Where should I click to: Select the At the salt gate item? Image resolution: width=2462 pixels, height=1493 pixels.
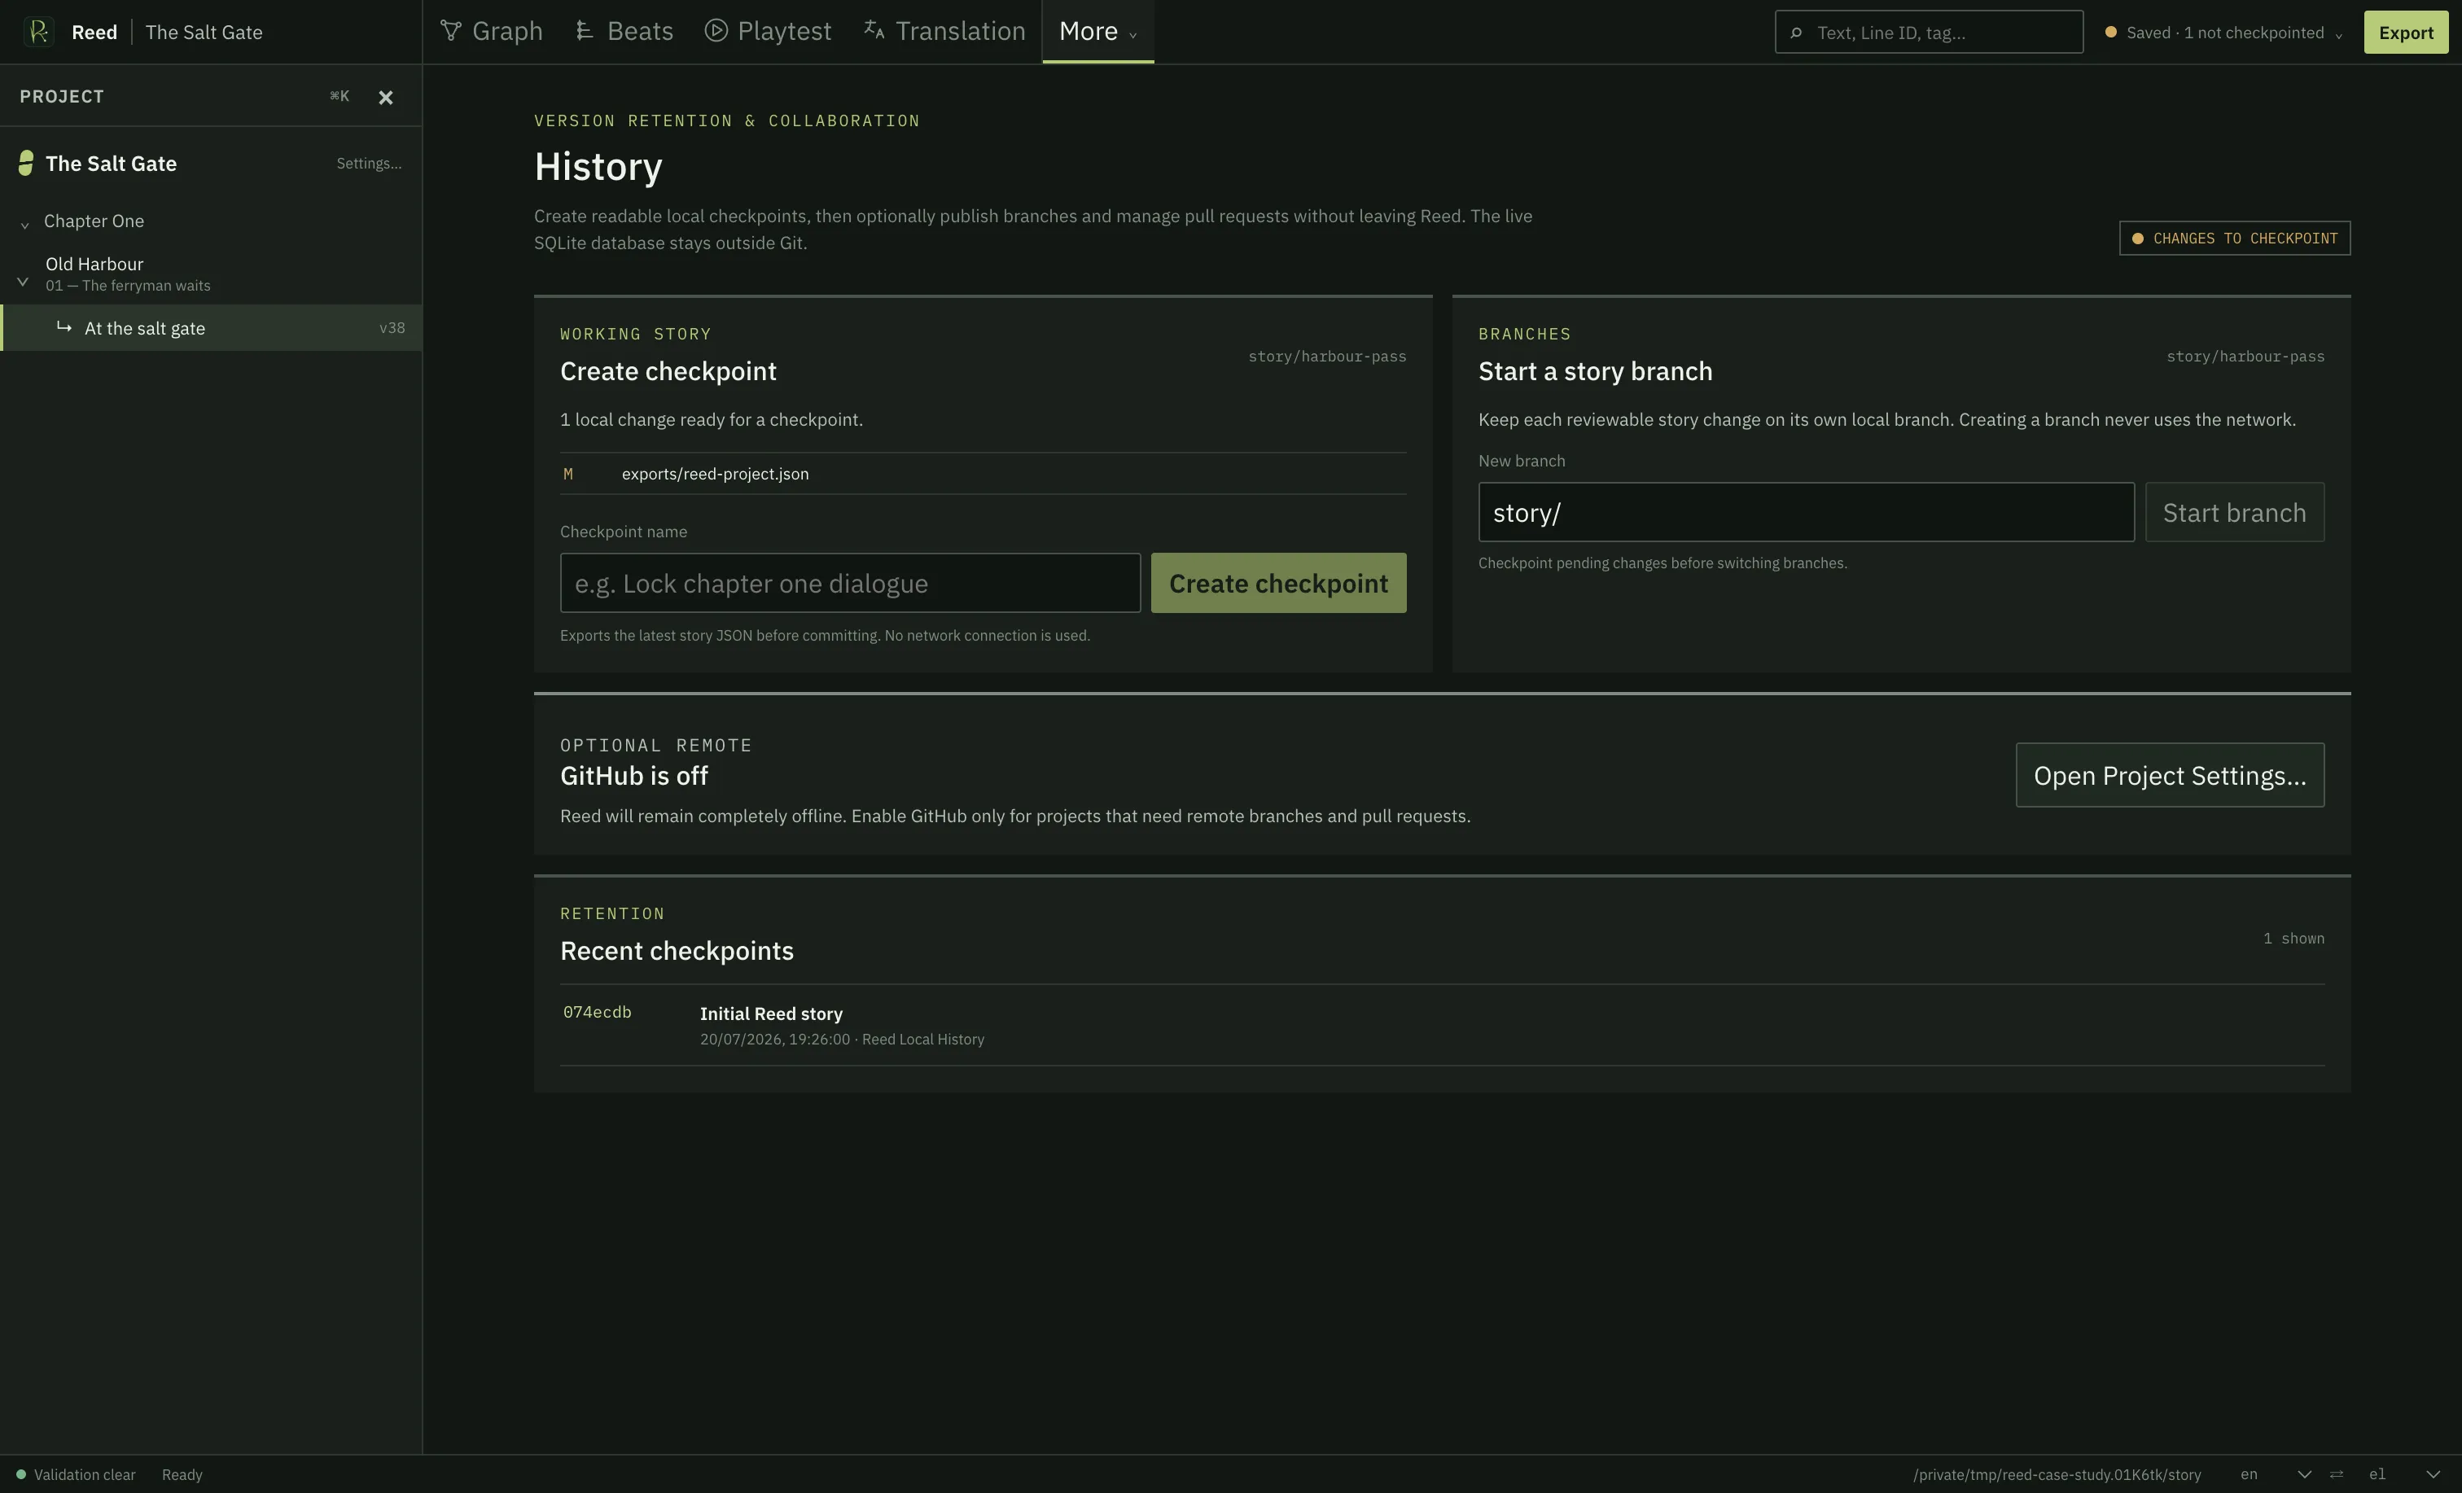[x=211, y=328]
